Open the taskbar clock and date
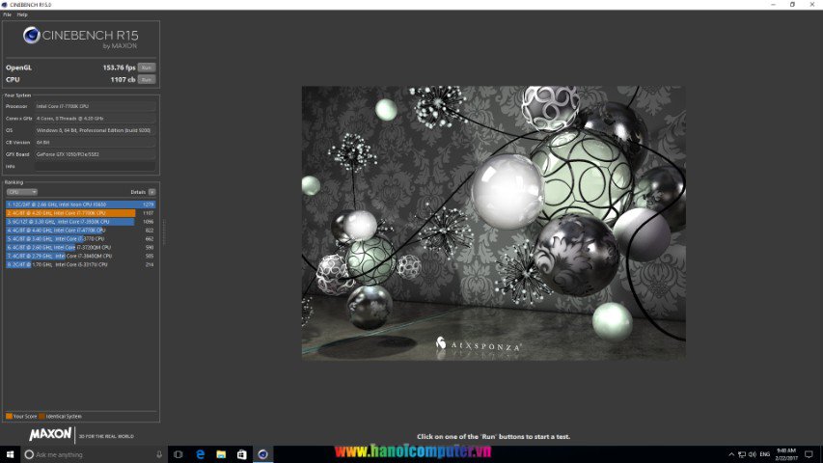823x463 pixels. [x=786, y=454]
